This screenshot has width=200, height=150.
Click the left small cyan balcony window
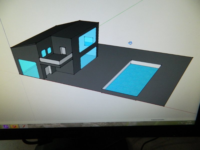click(x=43, y=53)
